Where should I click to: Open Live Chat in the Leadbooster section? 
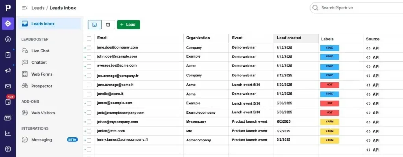tap(40, 51)
